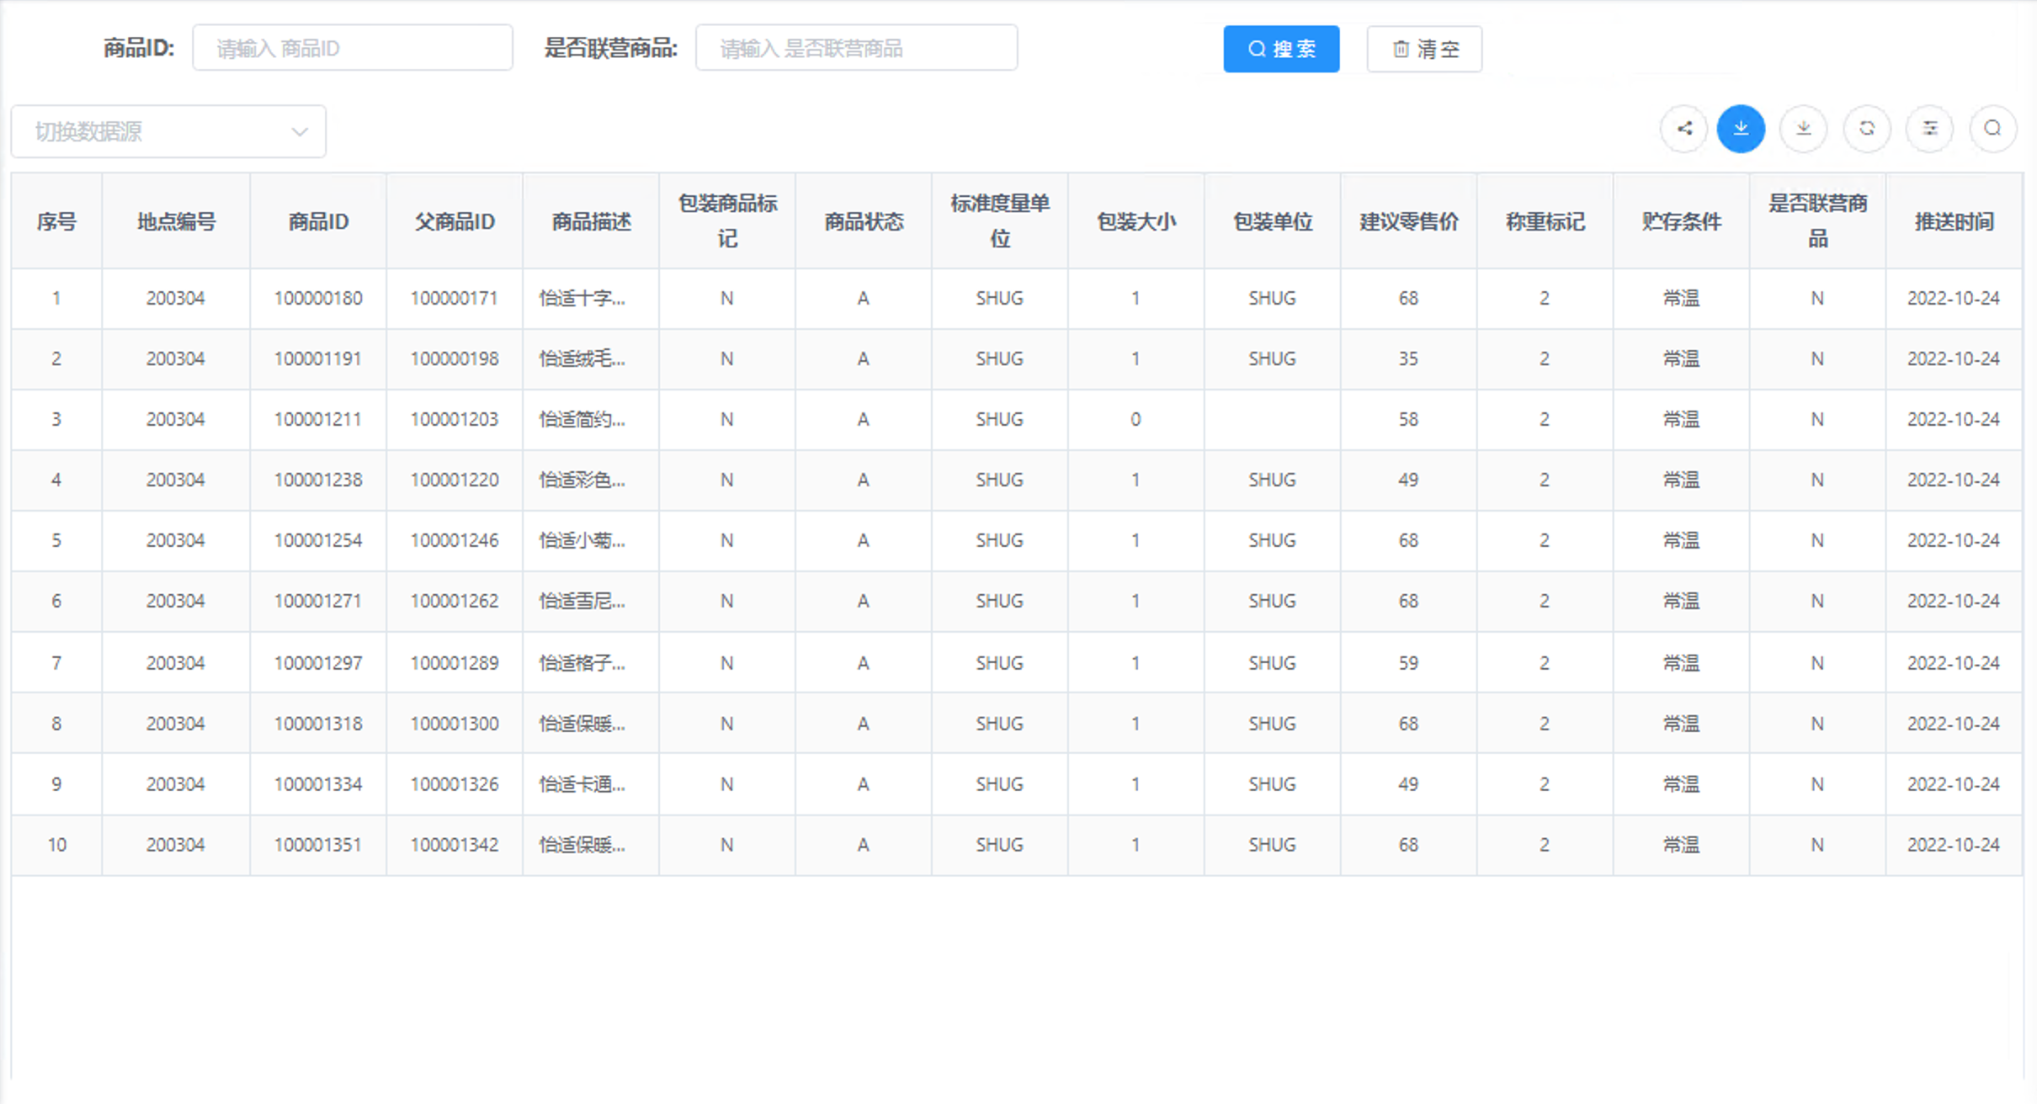Expand the 切换数据源 dropdown
The image size is (2037, 1104).
tap(168, 130)
